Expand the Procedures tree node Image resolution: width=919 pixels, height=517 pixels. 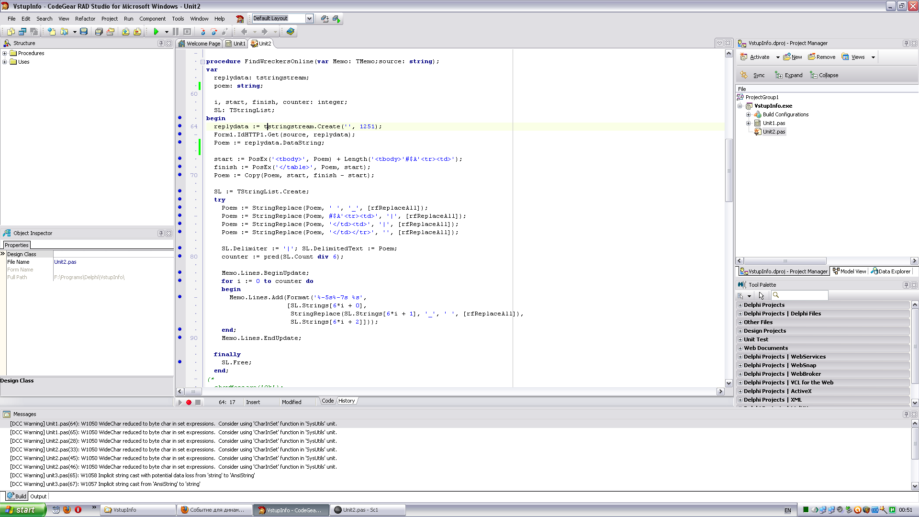pyautogui.click(x=5, y=53)
